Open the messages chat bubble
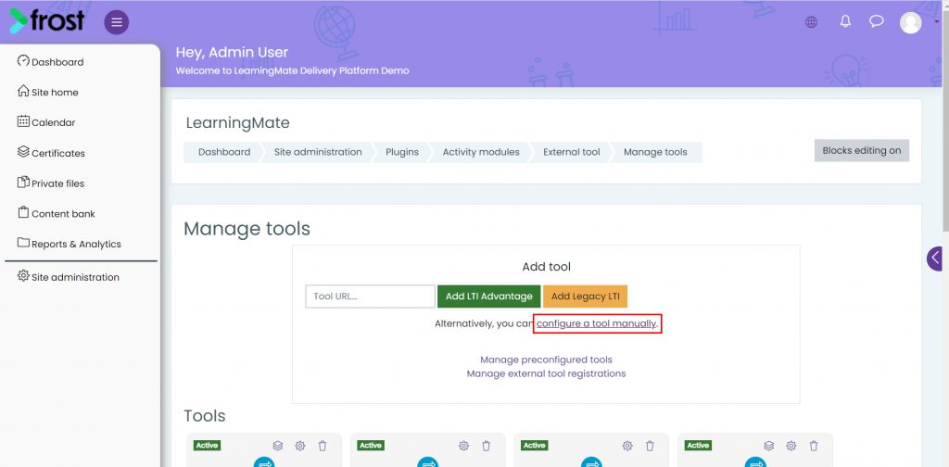 point(877,21)
